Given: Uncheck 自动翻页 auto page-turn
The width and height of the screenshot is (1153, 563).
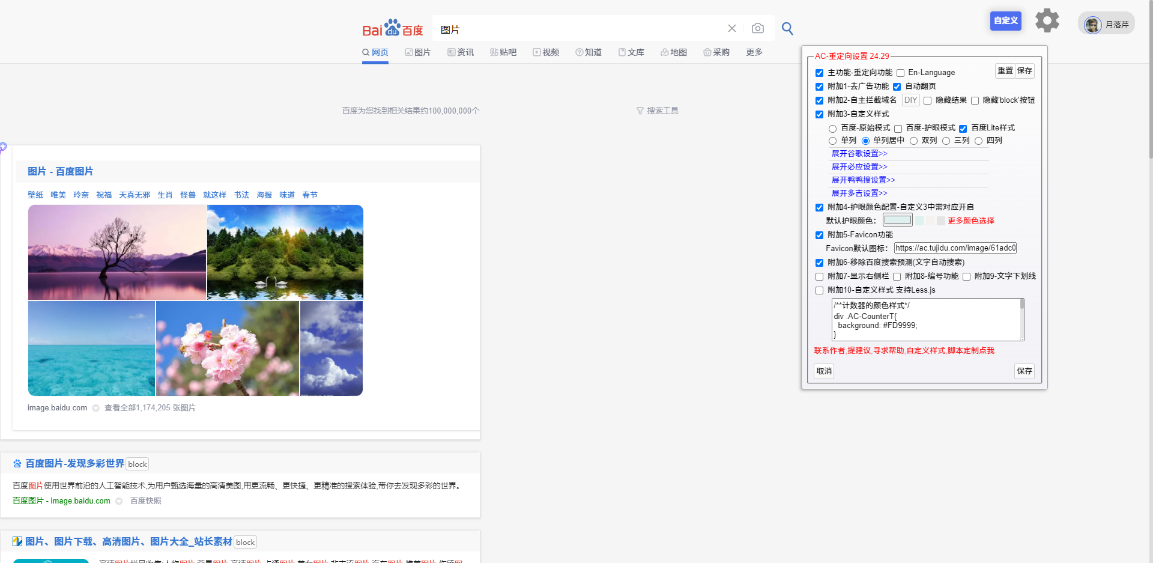Looking at the screenshot, I should 897,87.
